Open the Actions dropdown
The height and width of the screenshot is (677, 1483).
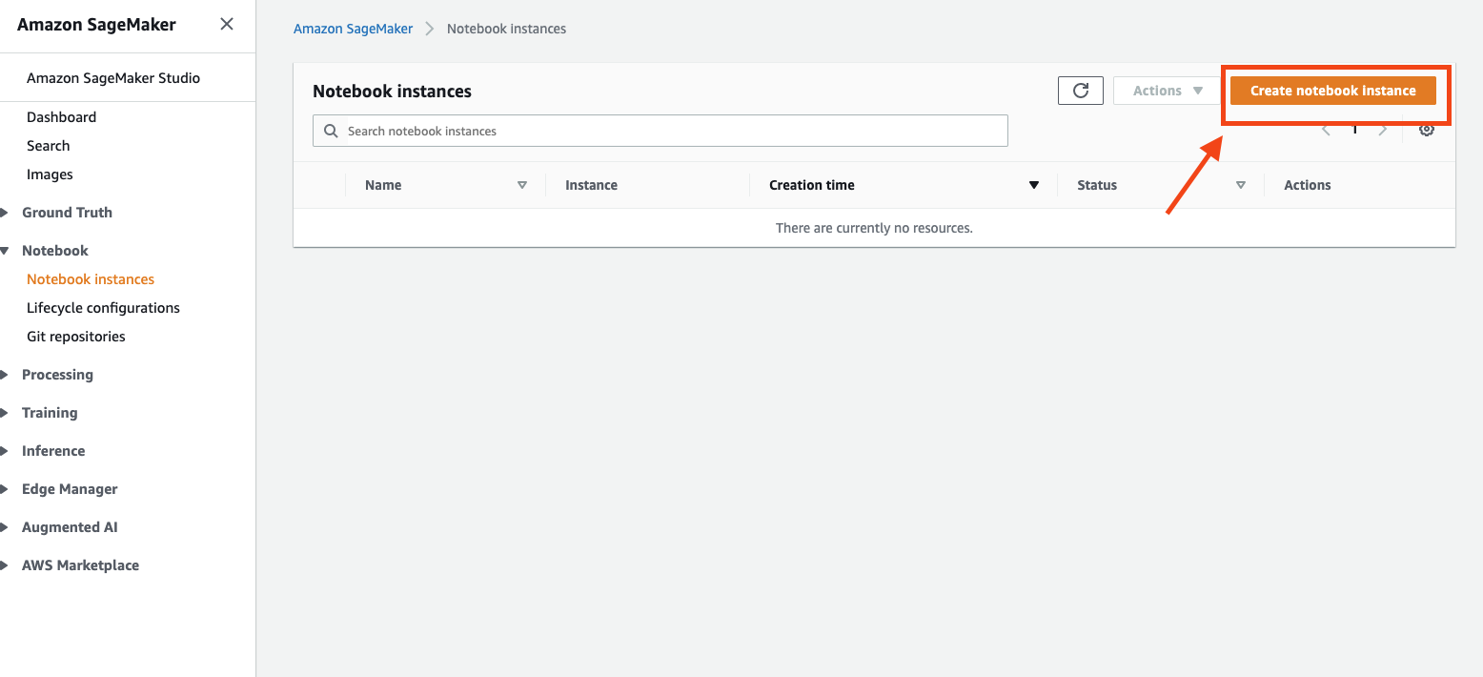pyautogui.click(x=1168, y=91)
